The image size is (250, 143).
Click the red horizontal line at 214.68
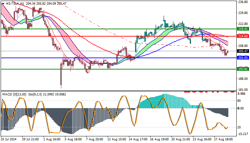pos(119,36)
